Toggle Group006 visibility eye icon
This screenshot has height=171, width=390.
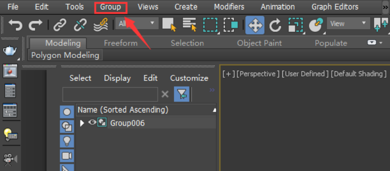point(92,122)
